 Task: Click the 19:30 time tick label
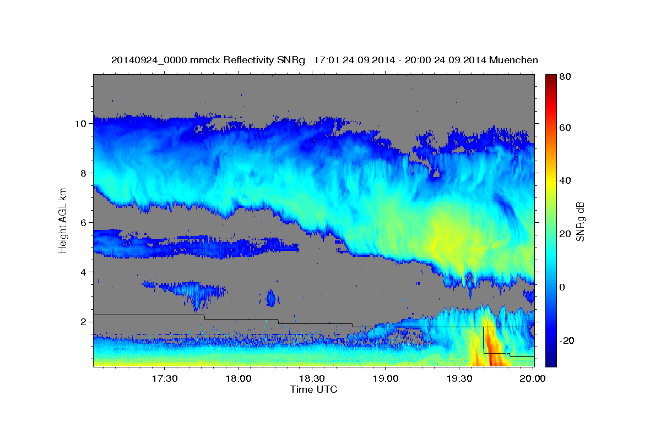pyautogui.click(x=459, y=379)
